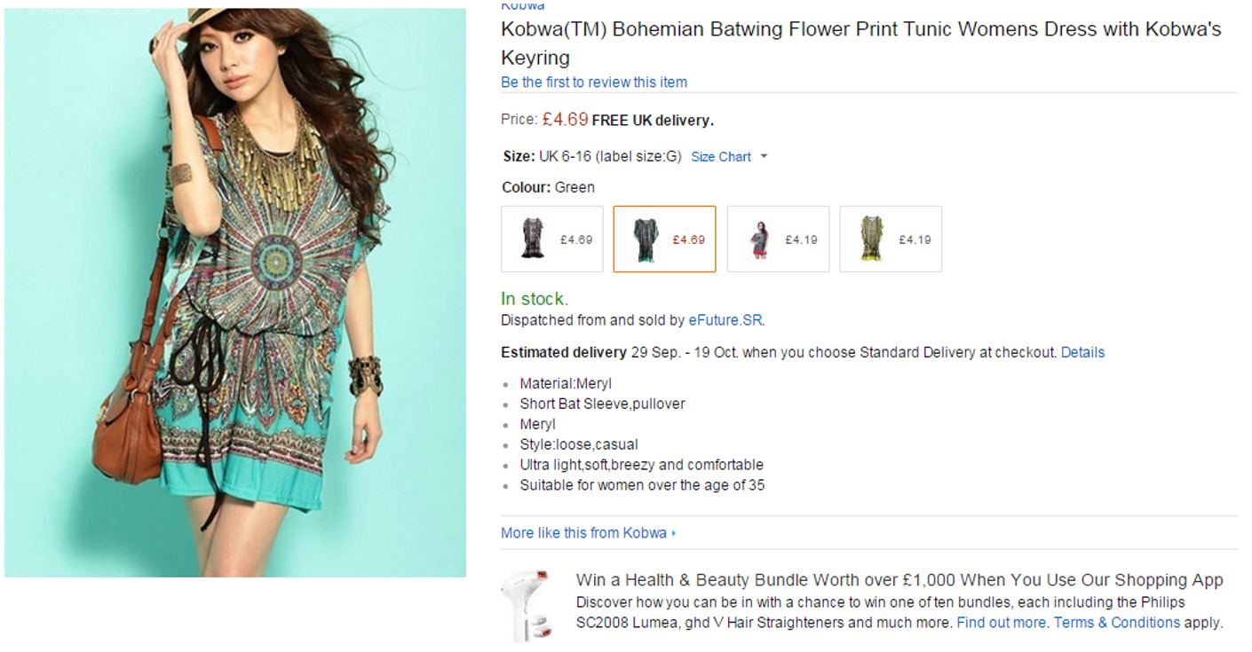Click the Kobwa brand link above the title
Screen dimensions: 1252x652
[x=522, y=6]
